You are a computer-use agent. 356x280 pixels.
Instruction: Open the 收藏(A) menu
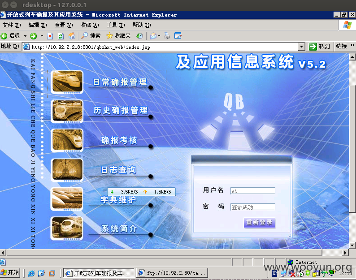tap(90, 25)
